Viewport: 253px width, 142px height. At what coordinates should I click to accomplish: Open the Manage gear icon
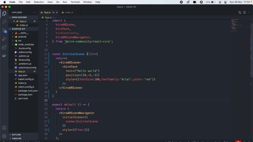point(4,136)
